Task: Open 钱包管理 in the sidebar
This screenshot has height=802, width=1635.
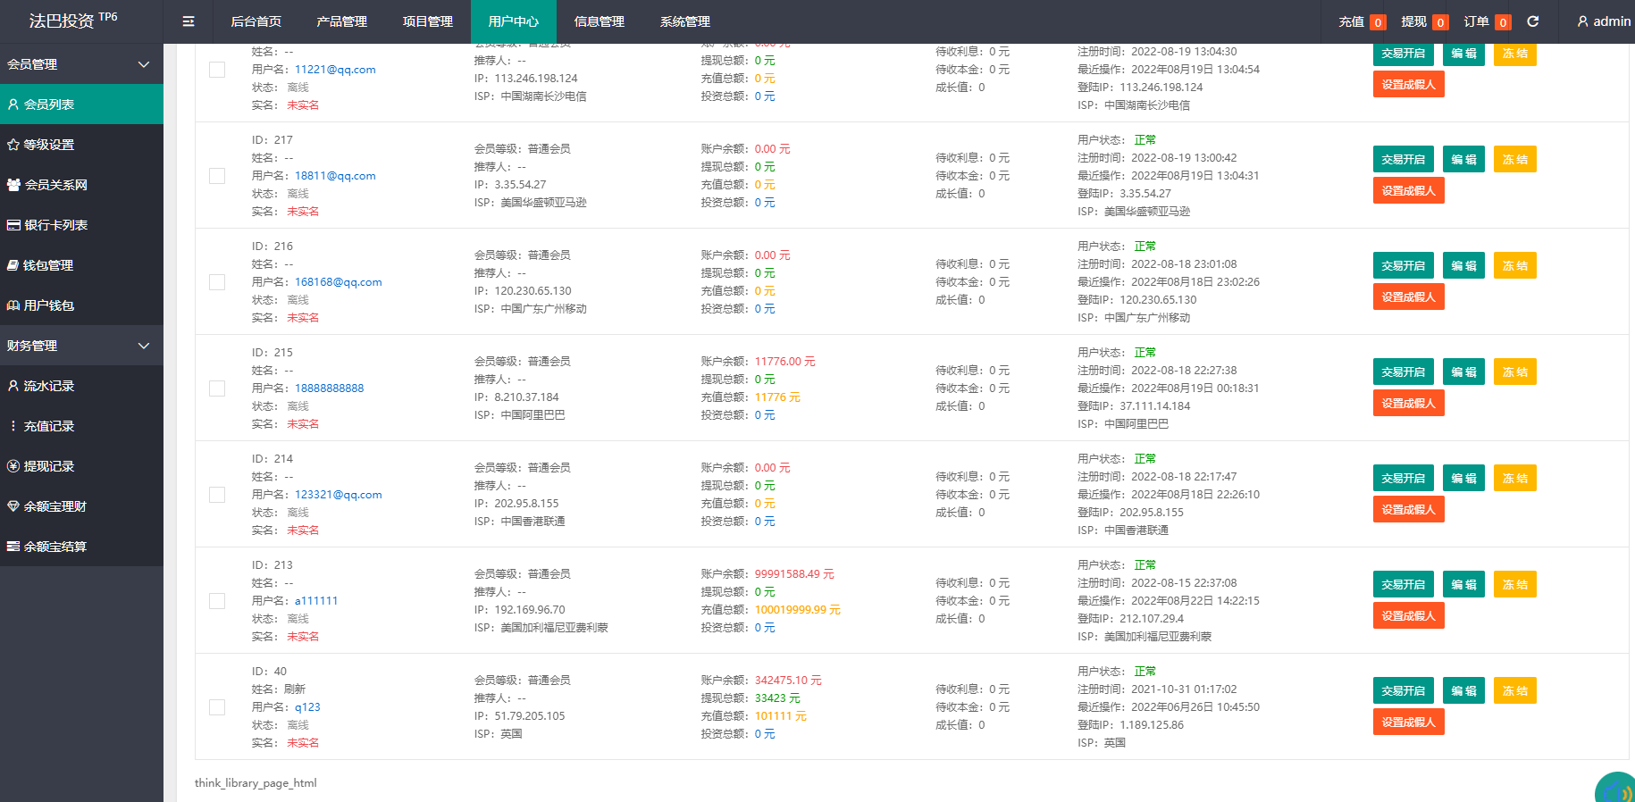Action: (48, 265)
